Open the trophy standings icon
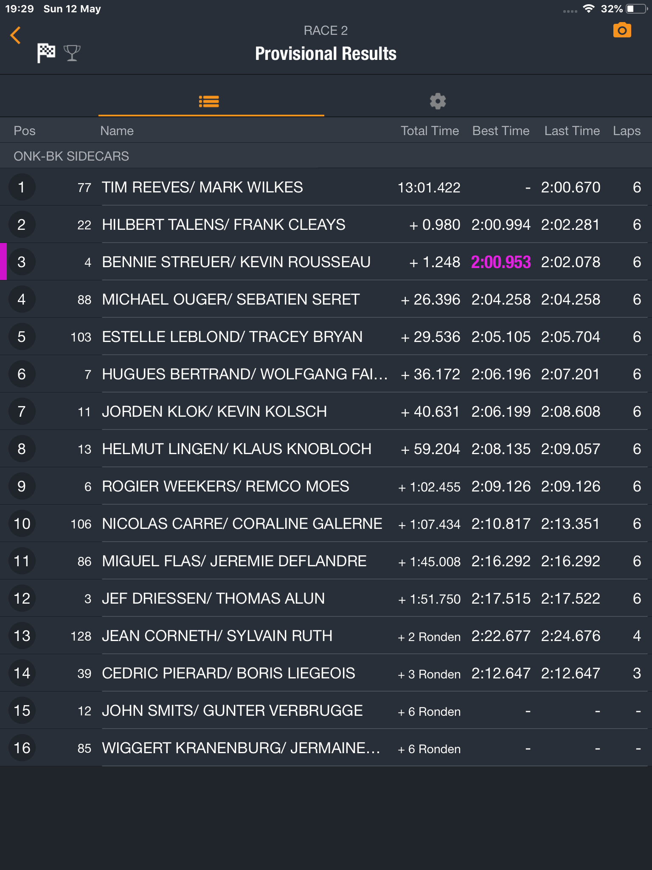The image size is (652, 870). [72, 53]
